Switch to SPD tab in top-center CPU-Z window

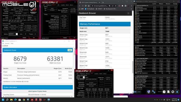click(x=58, y=5)
